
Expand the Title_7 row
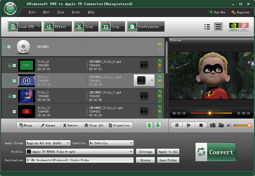10,96
